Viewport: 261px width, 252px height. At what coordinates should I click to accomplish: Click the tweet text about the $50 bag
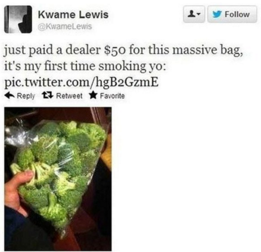click(123, 50)
